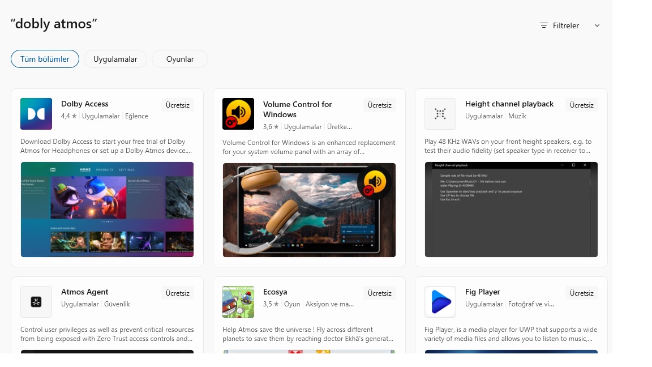
Task: Switch to the Uygulamalar tab
Action: coord(115,59)
